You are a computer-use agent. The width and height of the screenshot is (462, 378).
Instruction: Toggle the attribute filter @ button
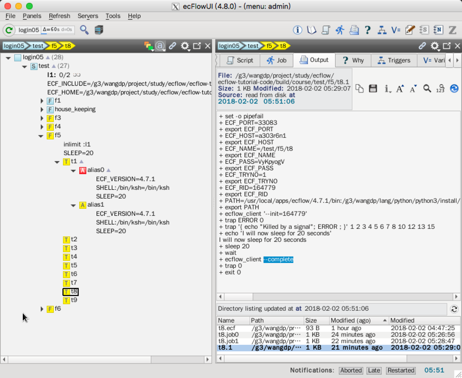point(160,46)
